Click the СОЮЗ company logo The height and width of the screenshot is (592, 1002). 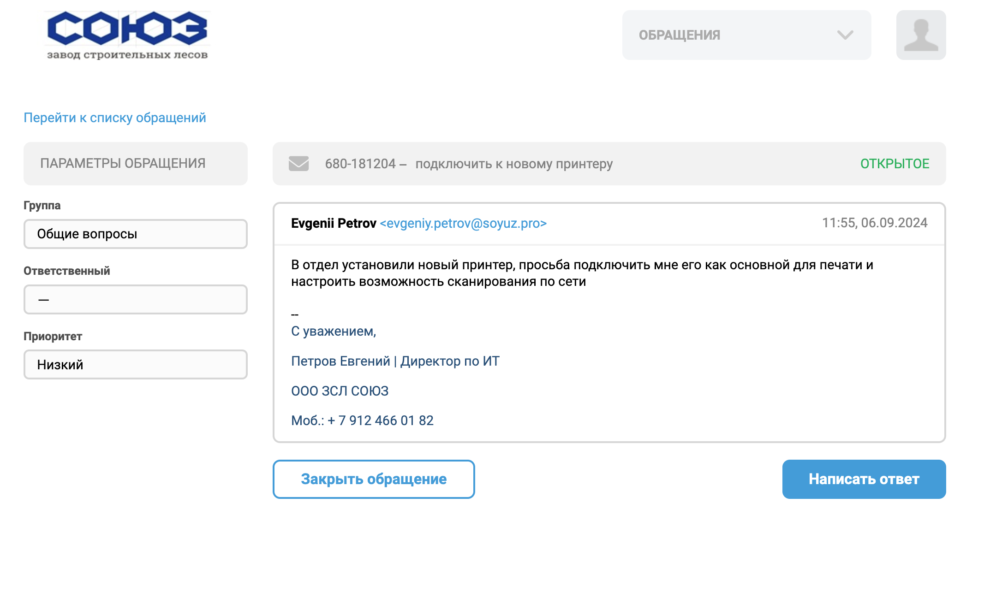coord(127,35)
